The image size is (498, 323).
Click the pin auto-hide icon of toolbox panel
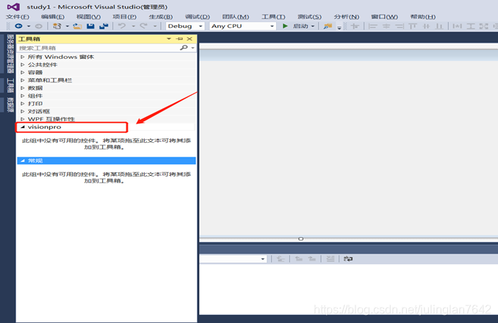[x=180, y=39]
